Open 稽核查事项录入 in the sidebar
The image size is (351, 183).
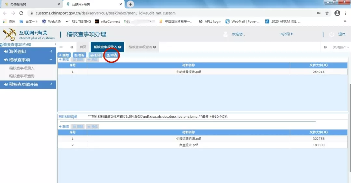click(22, 68)
